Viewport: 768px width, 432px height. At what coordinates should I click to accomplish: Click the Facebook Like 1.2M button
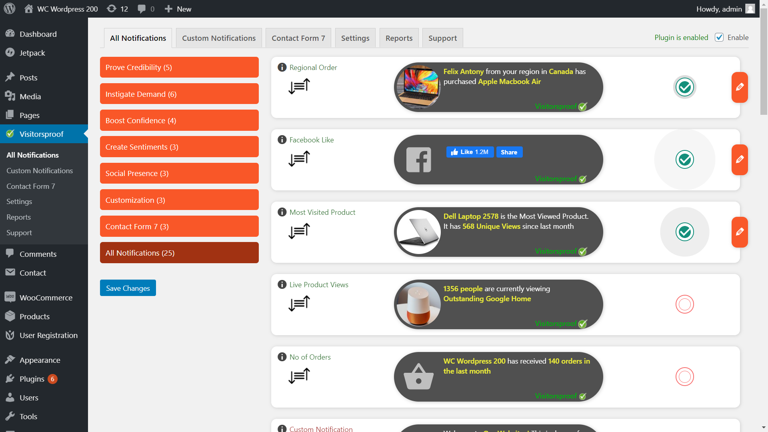(470, 152)
